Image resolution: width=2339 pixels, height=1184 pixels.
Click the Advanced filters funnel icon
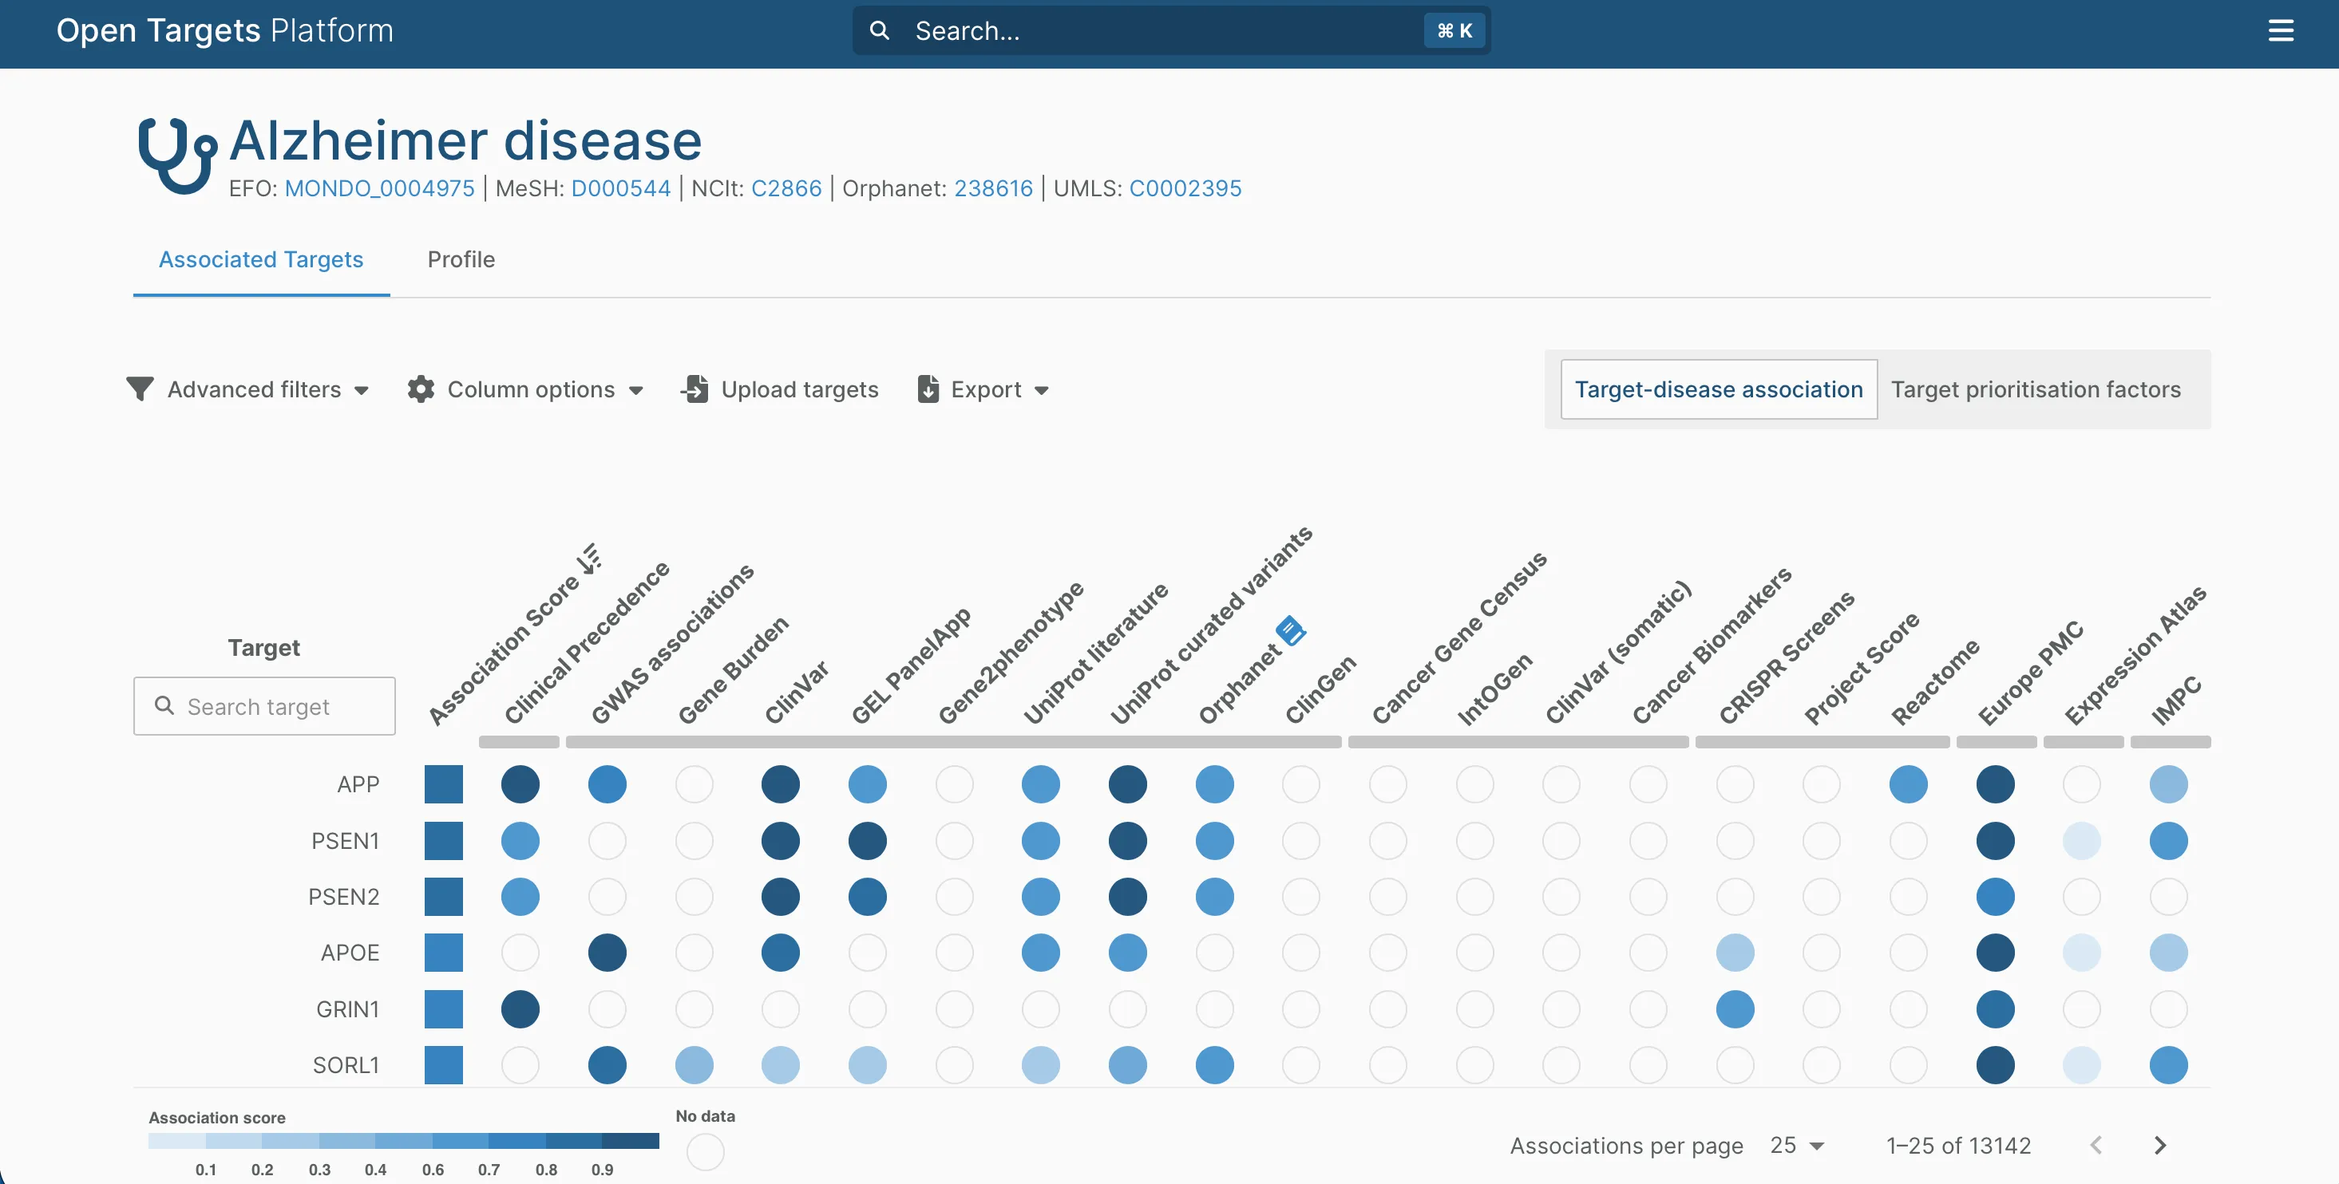(x=140, y=389)
